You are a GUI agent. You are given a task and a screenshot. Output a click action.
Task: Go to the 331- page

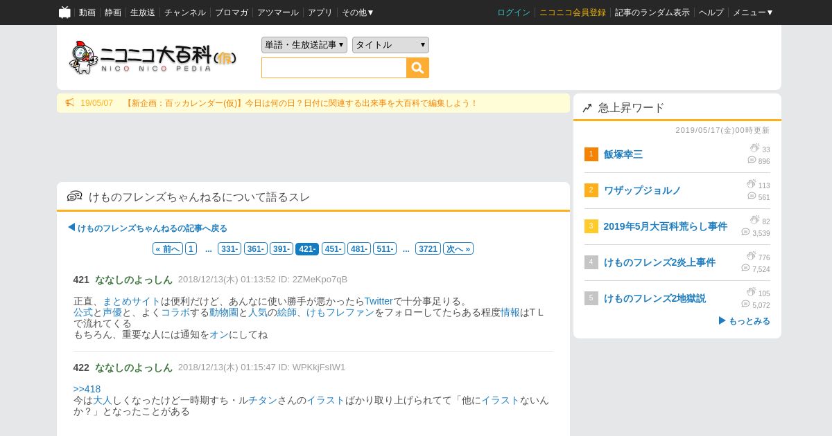tap(229, 249)
